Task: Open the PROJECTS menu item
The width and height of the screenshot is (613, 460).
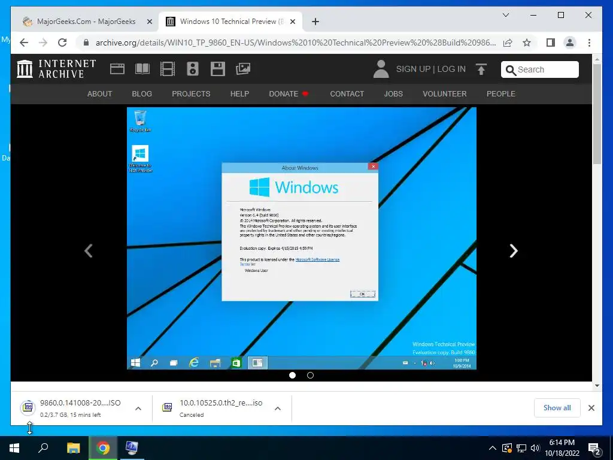Action: 191,94
